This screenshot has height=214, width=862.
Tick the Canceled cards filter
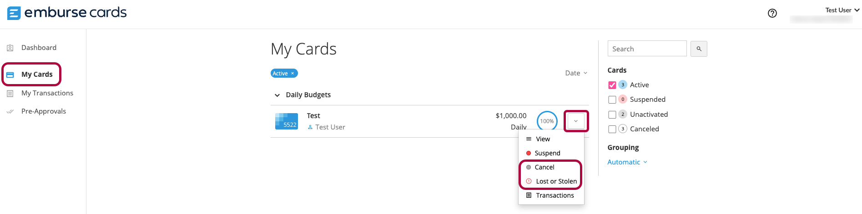[x=612, y=129]
